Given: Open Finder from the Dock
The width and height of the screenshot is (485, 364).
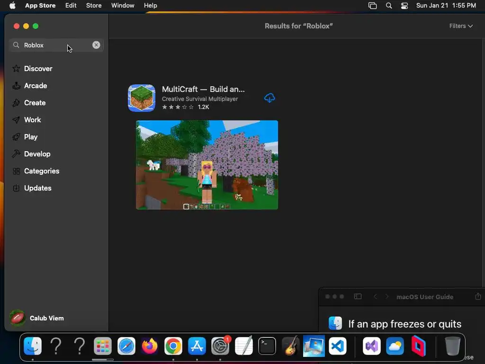Looking at the screenshot, I should pyautogui.click(x=33, y=346).
